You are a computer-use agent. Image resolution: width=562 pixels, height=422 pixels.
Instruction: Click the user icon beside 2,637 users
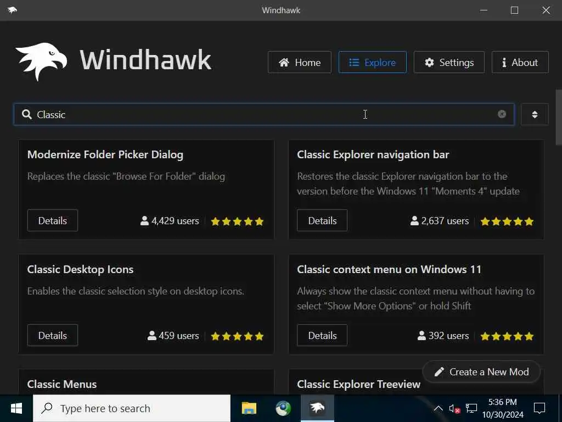click(x=414, y=221)
